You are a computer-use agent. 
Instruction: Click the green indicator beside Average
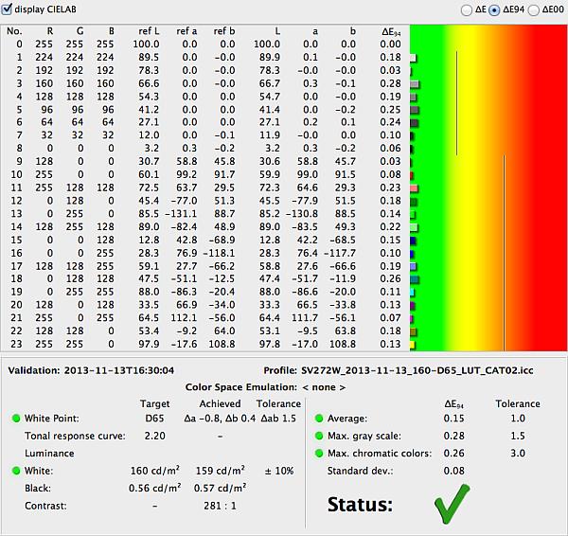[x=319, y=418]
